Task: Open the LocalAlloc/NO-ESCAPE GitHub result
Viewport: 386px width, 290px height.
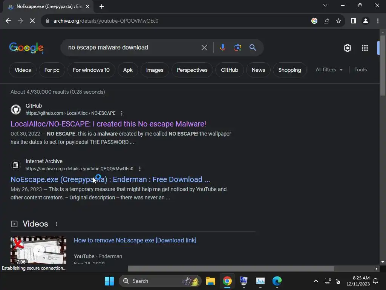Action: [x=108, y=124]
